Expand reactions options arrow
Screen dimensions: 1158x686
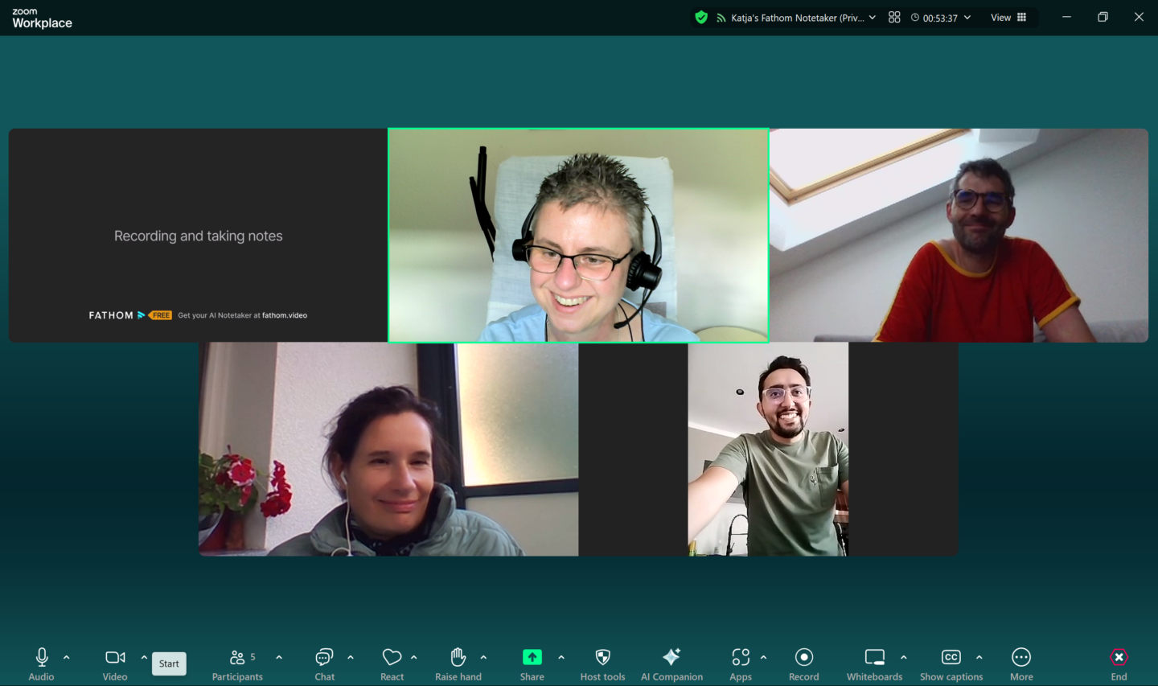414,657
